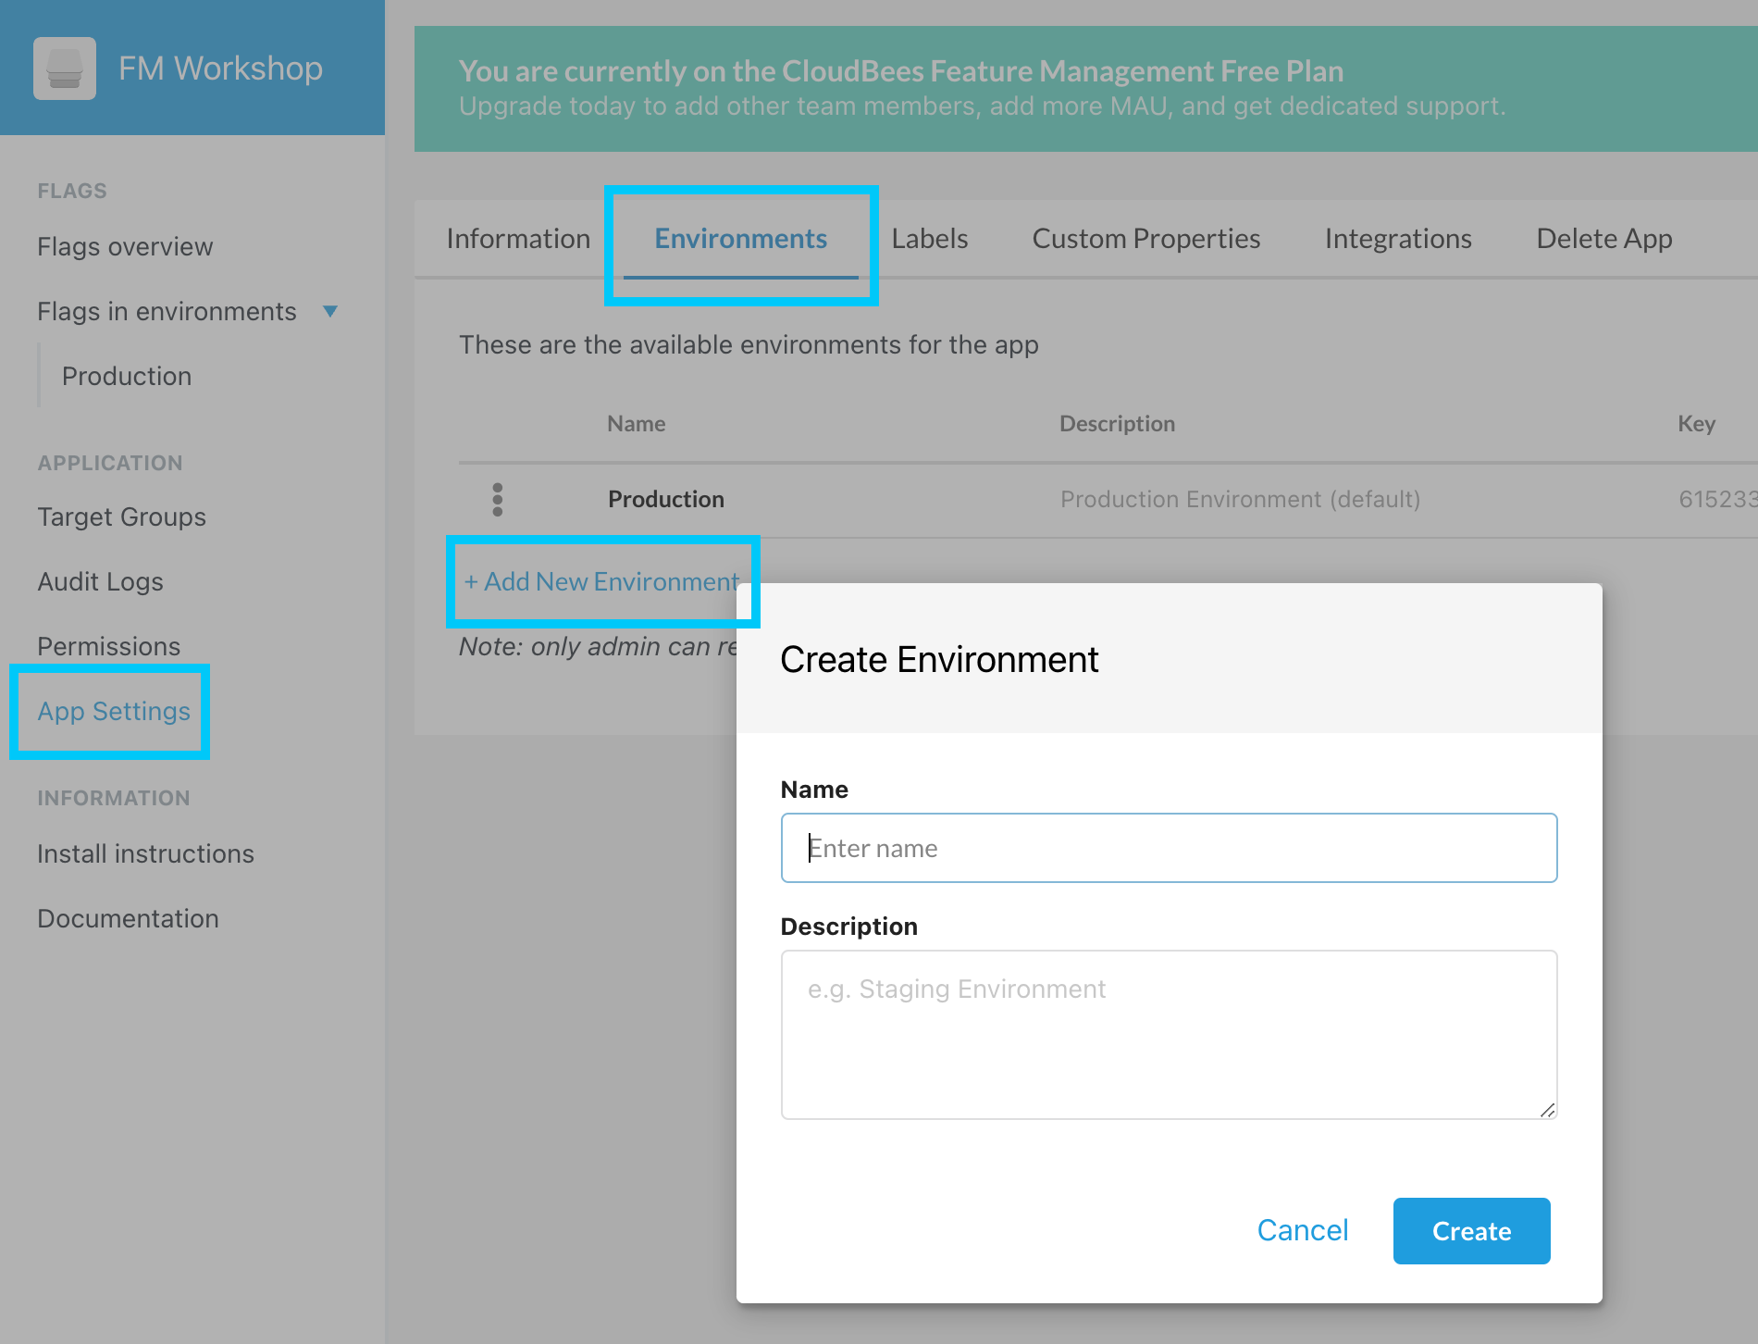Screen dimensions: 1758x1344
Task: View the Audit Logs
Action: (100, 581)
